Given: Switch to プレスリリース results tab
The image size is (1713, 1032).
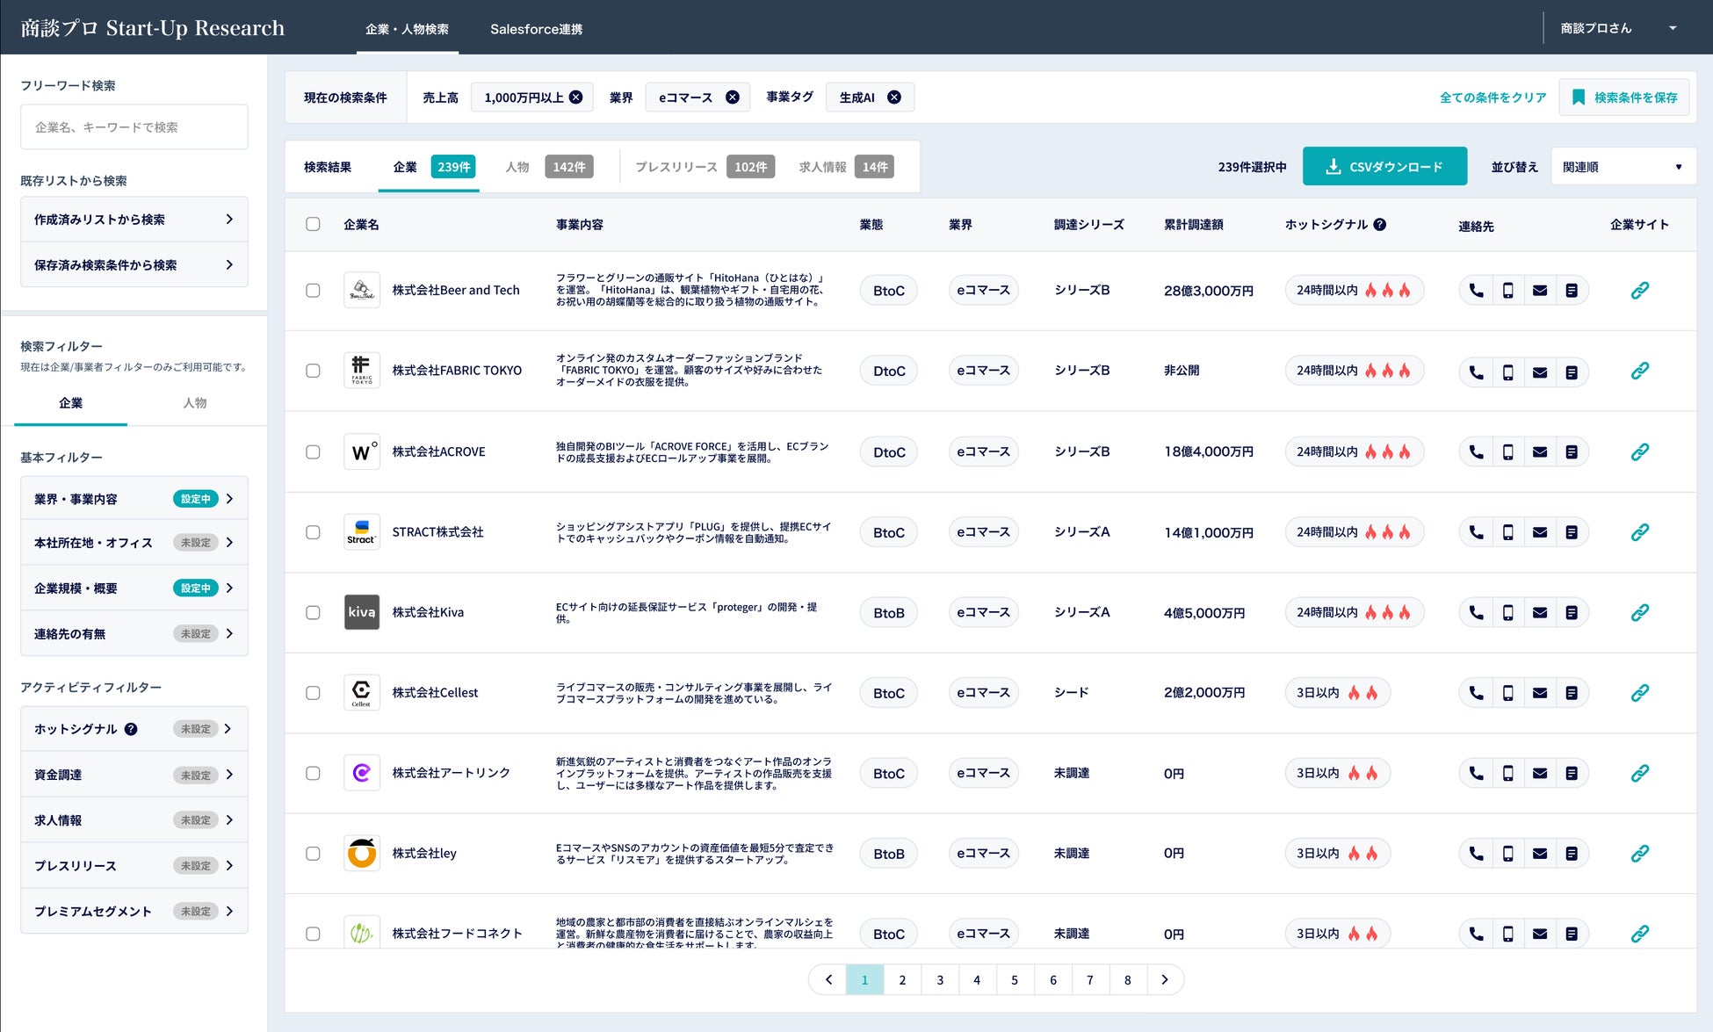Looking at the screenshot, I should pos(676,167).
